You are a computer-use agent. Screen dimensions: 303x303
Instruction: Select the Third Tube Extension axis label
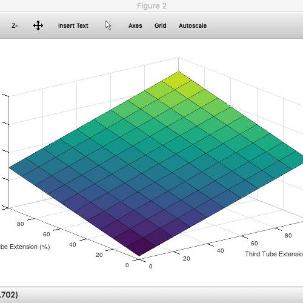(x=274, y=254)
